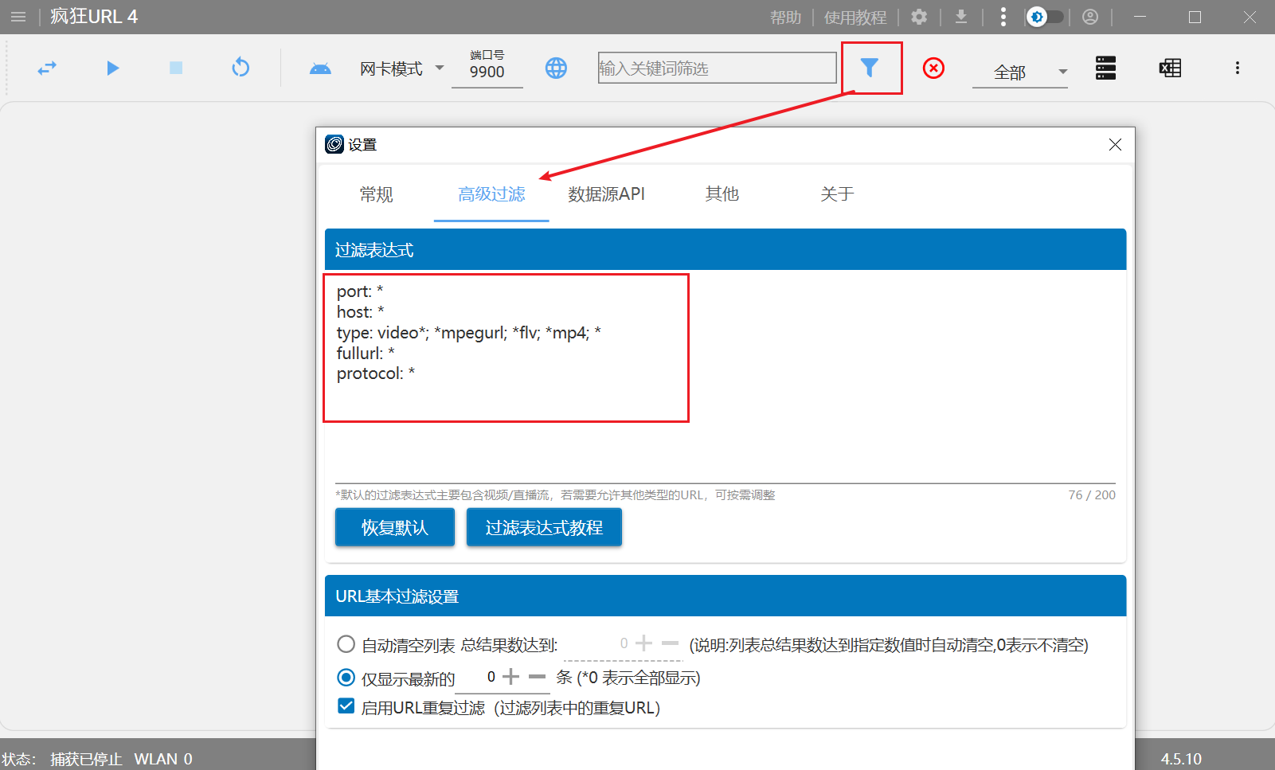Switch to the 常规 settings tab
The height and width of the screenshot is (770, 1275).
376,193
